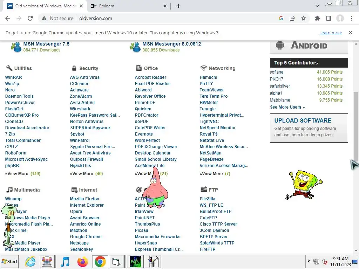
Task: Bookmark this page with star icon
Action: [x=304, y=18]
